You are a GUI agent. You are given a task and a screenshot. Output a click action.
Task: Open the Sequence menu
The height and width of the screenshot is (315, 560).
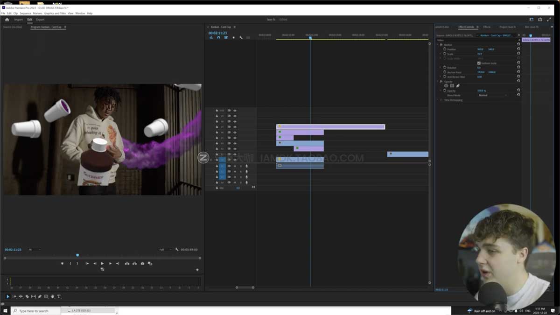25,13
